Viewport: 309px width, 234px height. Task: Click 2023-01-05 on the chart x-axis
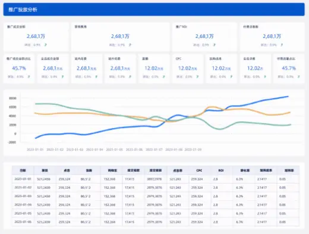click(x=114, y=150)
